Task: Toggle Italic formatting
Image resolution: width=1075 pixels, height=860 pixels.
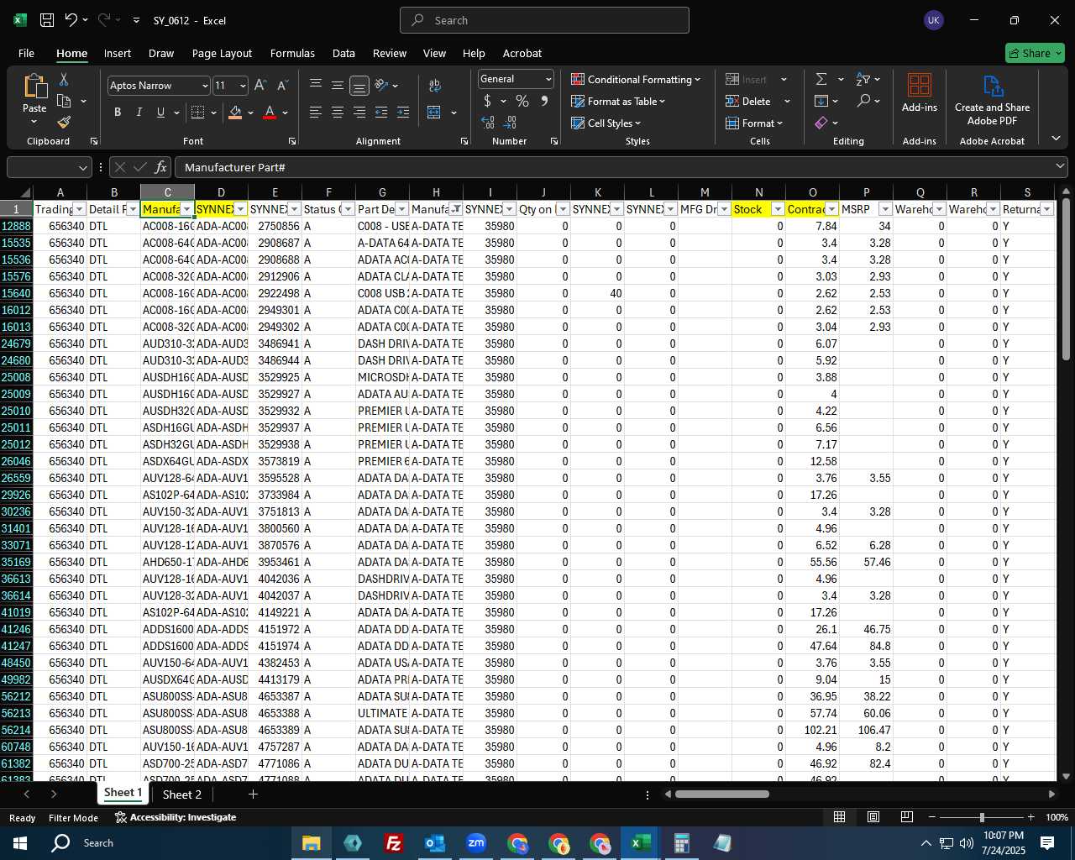Action: [139, 112]
